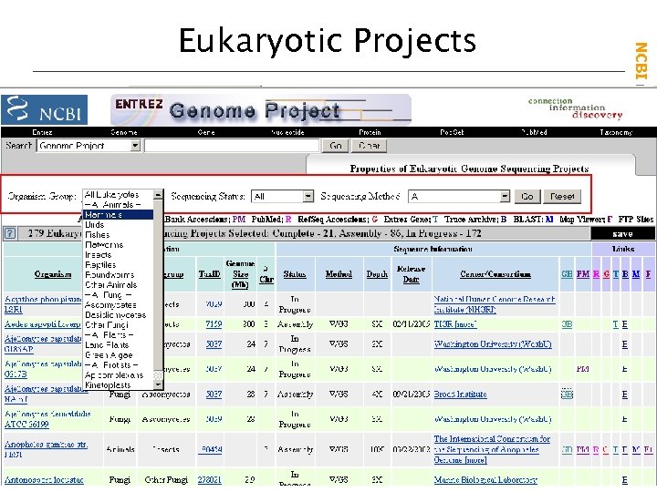Click GB link in Aedes aegypti row
Screen dimensions: 657x492
(567, 324)
